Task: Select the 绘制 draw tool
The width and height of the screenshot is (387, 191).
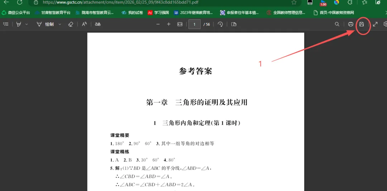Action: click(45, 24)
